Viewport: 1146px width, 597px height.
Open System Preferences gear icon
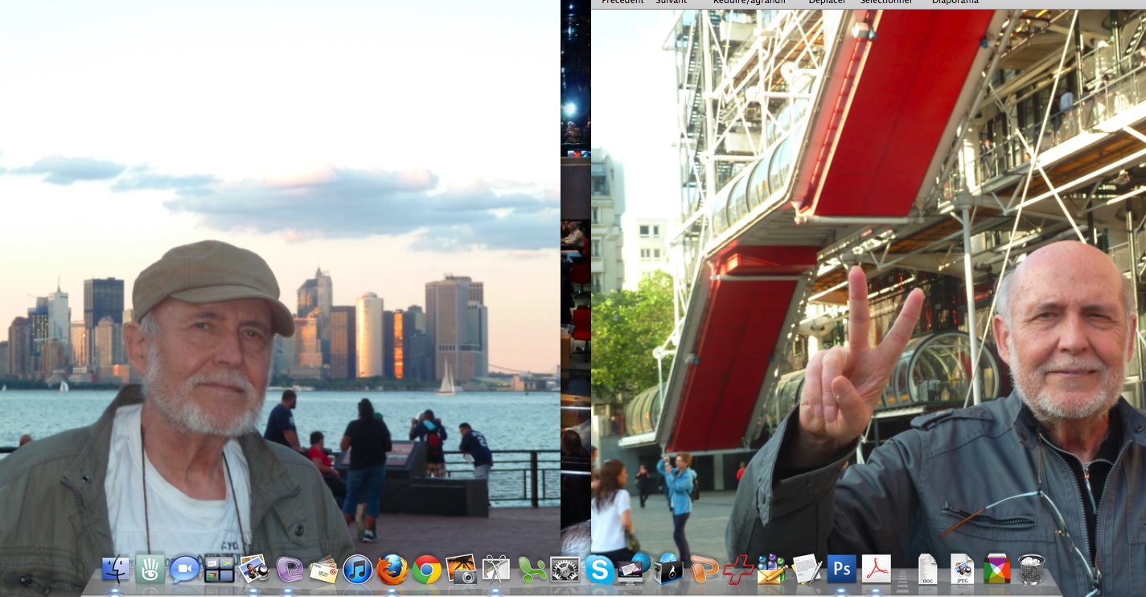pos(565,570)
